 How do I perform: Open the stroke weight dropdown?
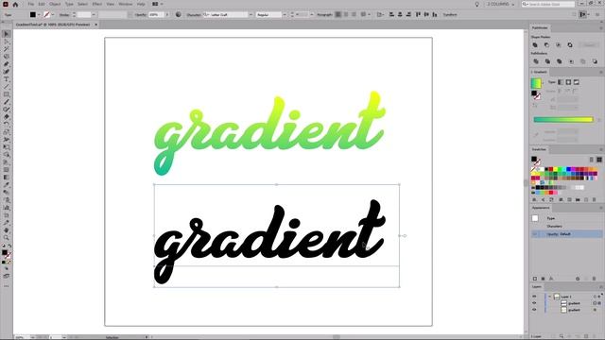94,15
